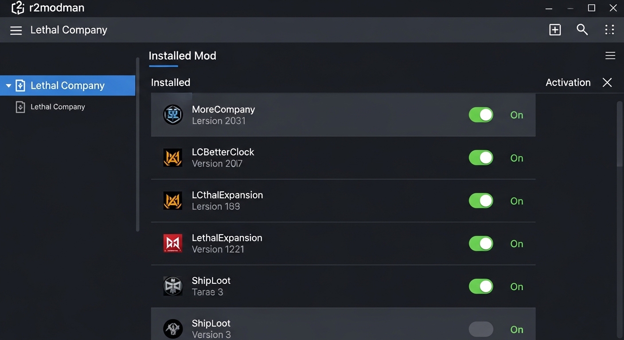Viewport: 624px width, 340px height.
Task: Switch to the Installed Mod tab
Action: (182, 55)
